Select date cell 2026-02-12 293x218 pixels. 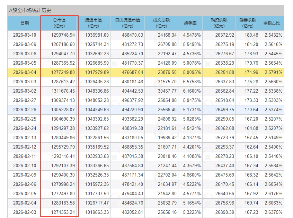click(25, 147)
